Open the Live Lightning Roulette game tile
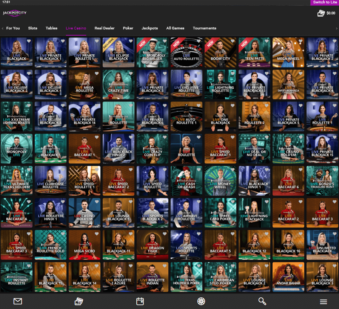 (220, 85)
